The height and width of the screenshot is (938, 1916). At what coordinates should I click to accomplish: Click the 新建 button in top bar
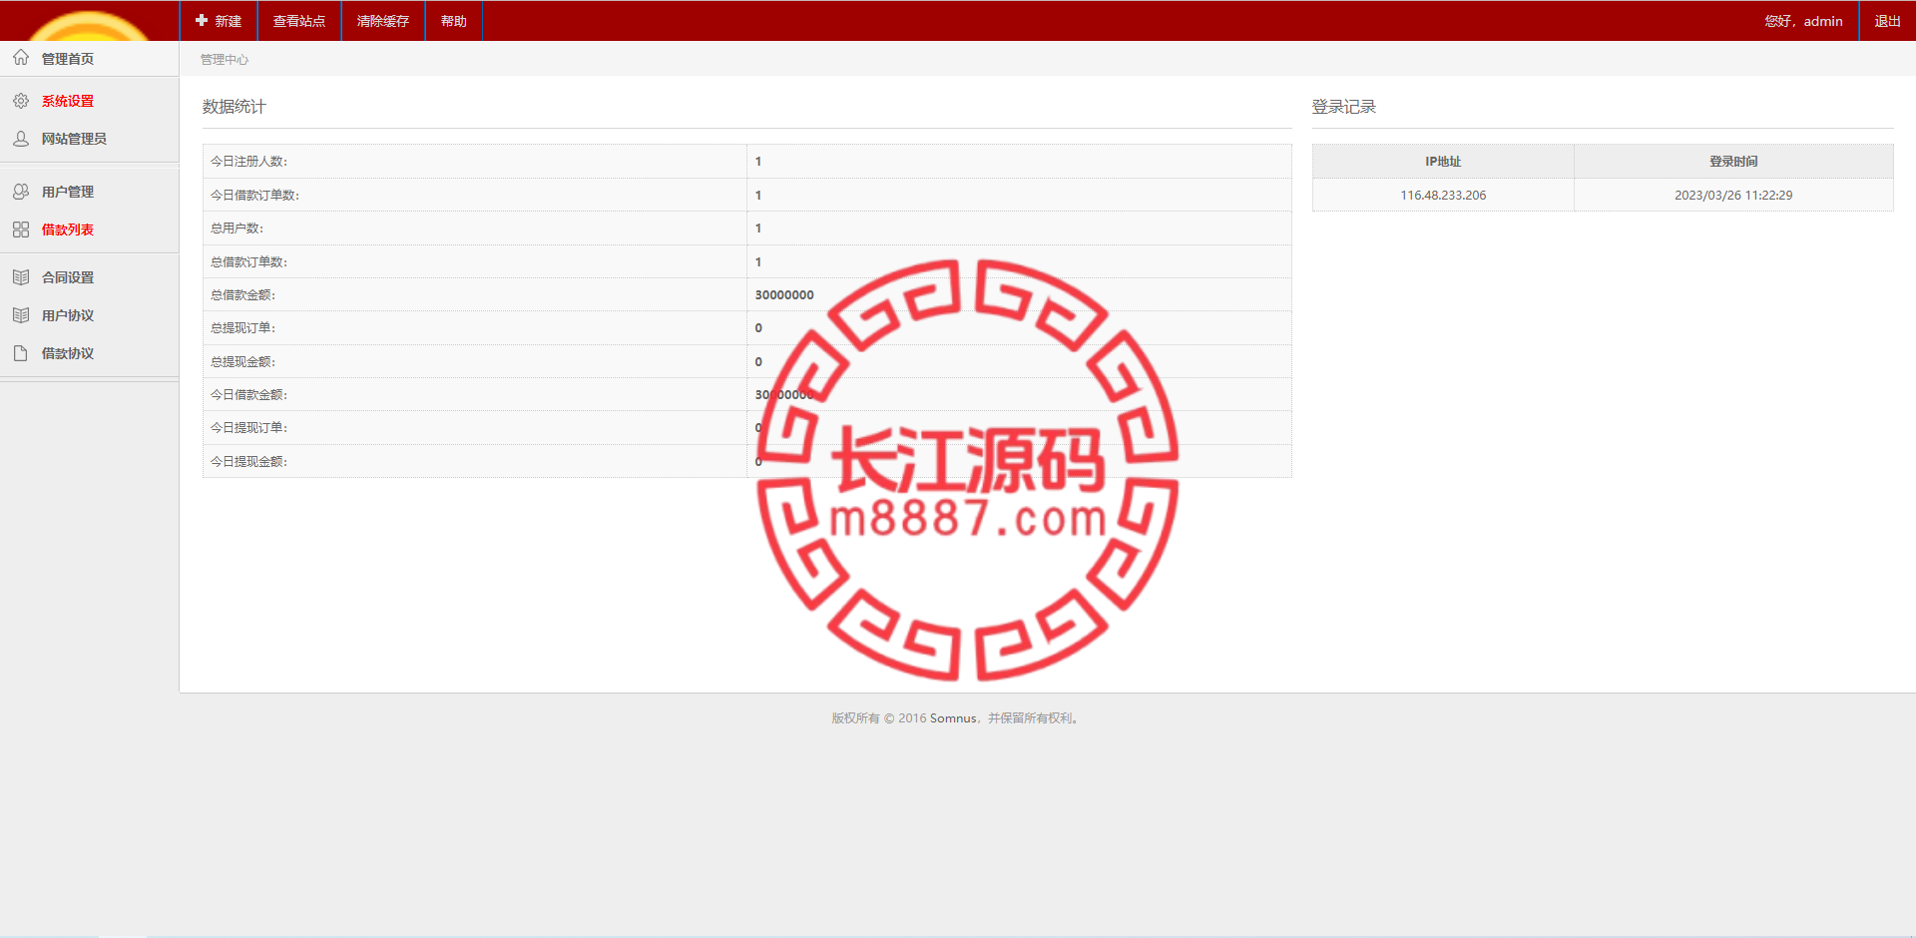(219, 21)
